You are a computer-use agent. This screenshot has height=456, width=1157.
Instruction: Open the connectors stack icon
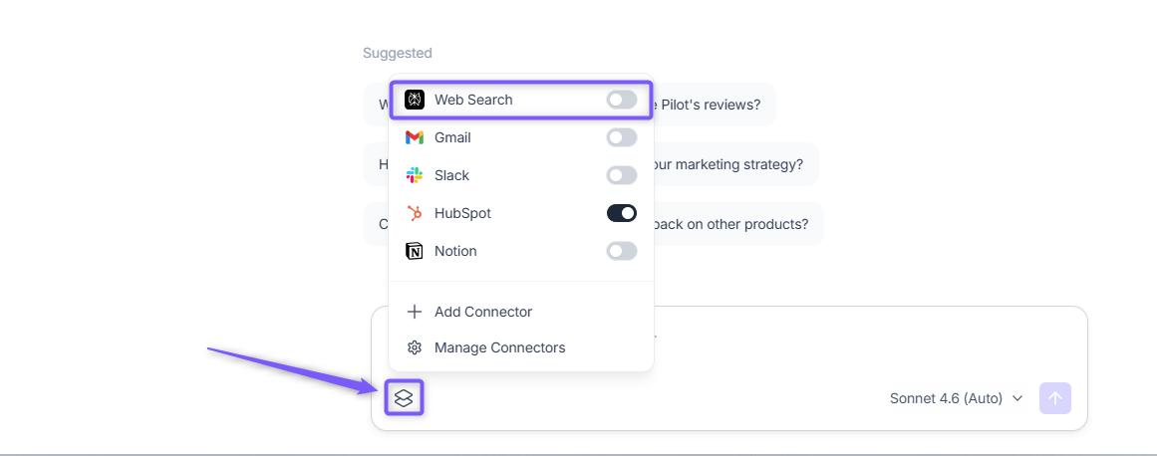404,398
